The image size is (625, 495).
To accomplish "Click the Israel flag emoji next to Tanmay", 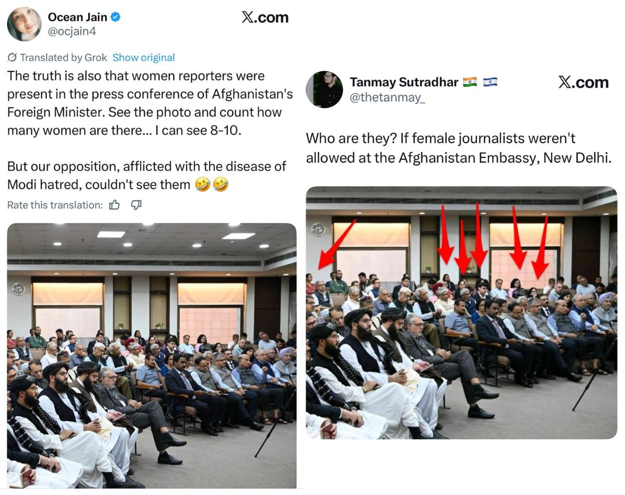I will click(490, 82).
